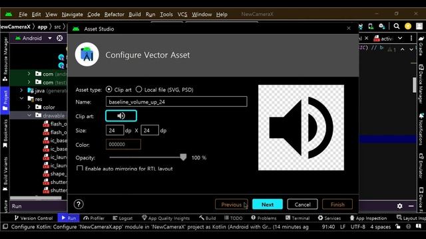This screenshot has height=239, width=426.
Task: Open the Device Manager side panel
Action: pyautogui.click(x=421, y=84)
